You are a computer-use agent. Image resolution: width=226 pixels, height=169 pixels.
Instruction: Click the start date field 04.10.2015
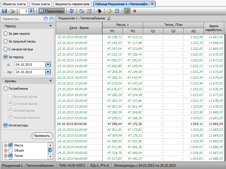30,65
